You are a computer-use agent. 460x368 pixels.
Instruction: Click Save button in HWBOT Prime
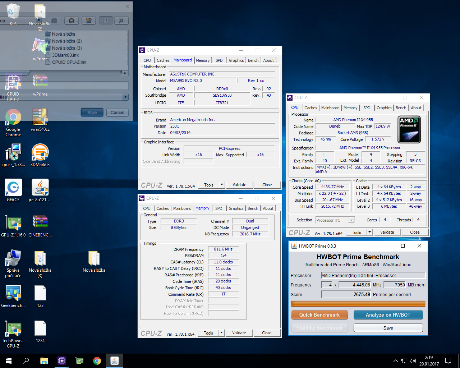coord(388,328)
